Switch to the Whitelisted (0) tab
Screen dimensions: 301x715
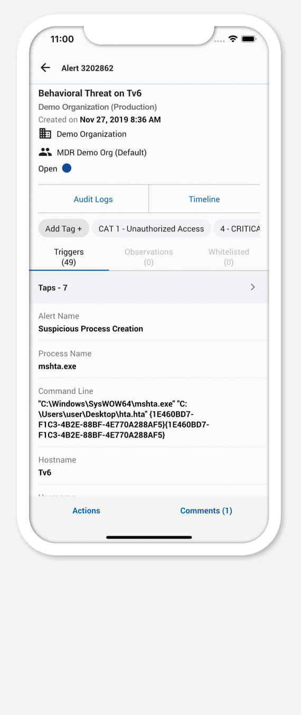[229, 257]
